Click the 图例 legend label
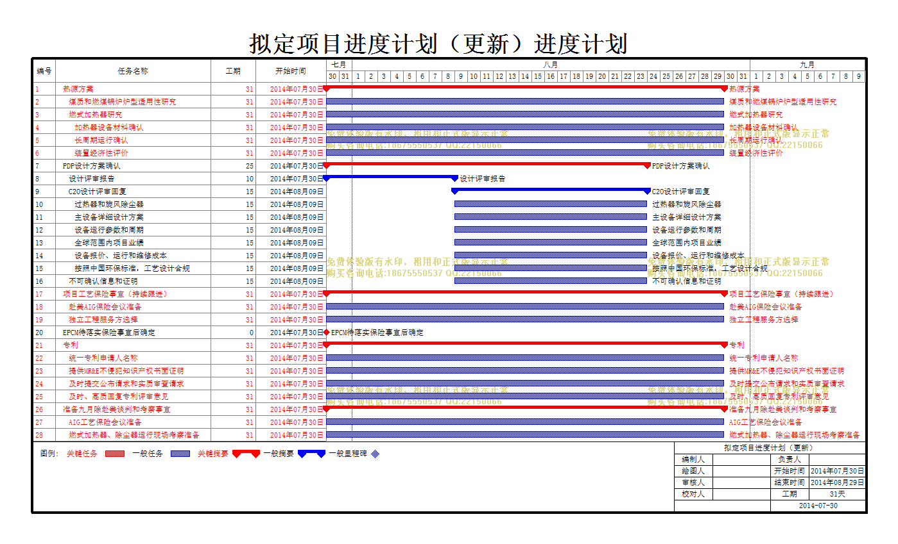 pos(49,453)
